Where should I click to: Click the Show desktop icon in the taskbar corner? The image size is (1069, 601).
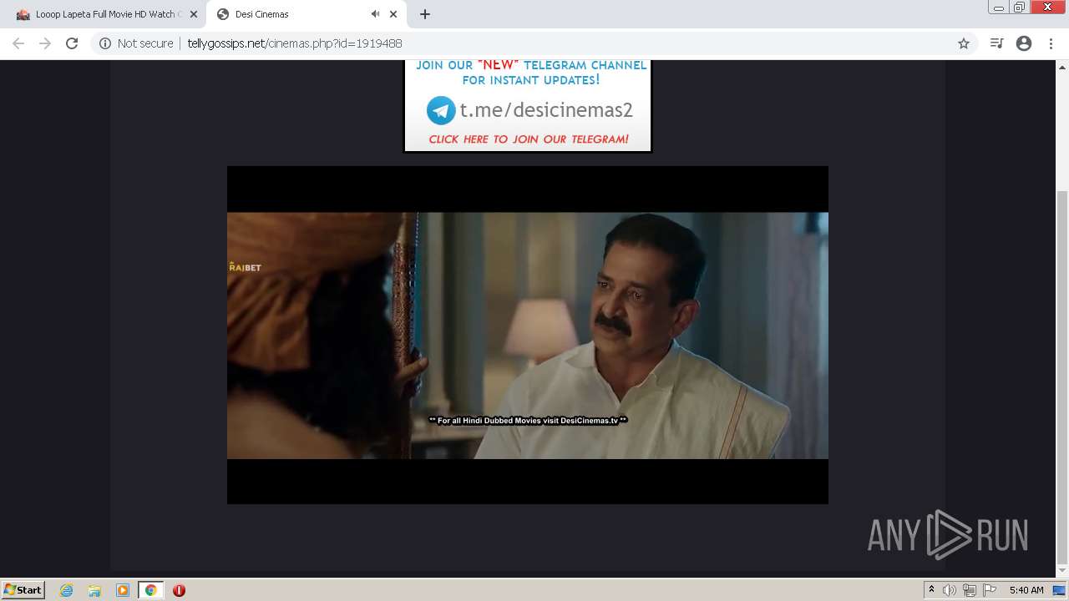[x=1060, y=590]
